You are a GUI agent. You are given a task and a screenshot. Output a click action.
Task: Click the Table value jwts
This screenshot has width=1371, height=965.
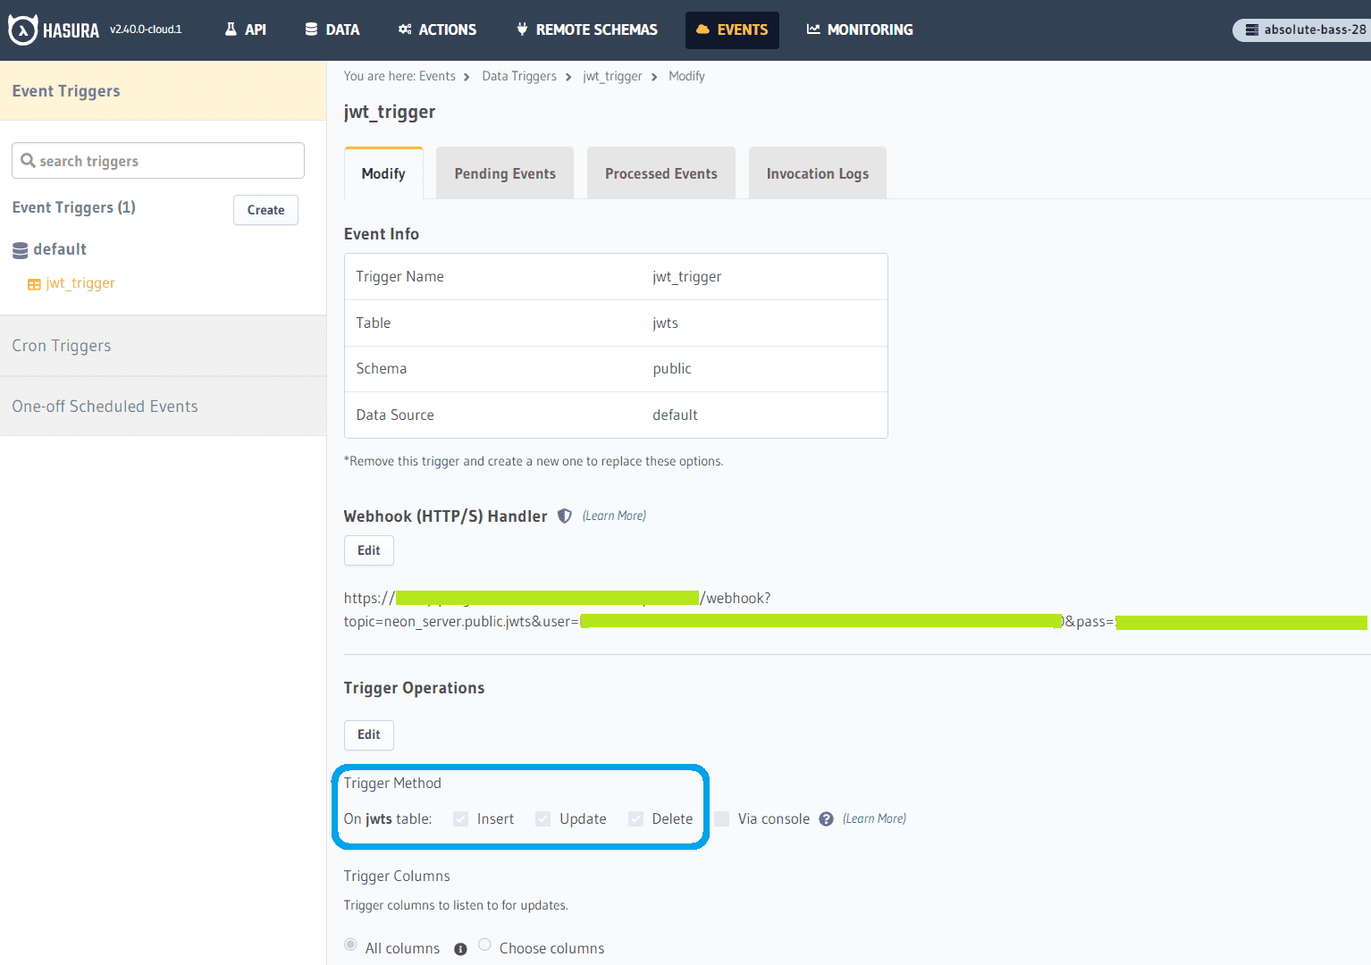[x=665, y=323]
